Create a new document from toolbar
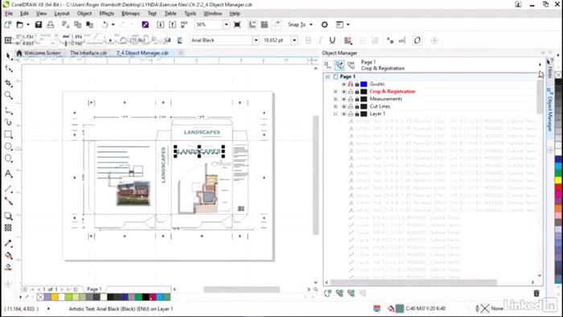563x317 pixels. pyautogui.click(x=8, y=24)
